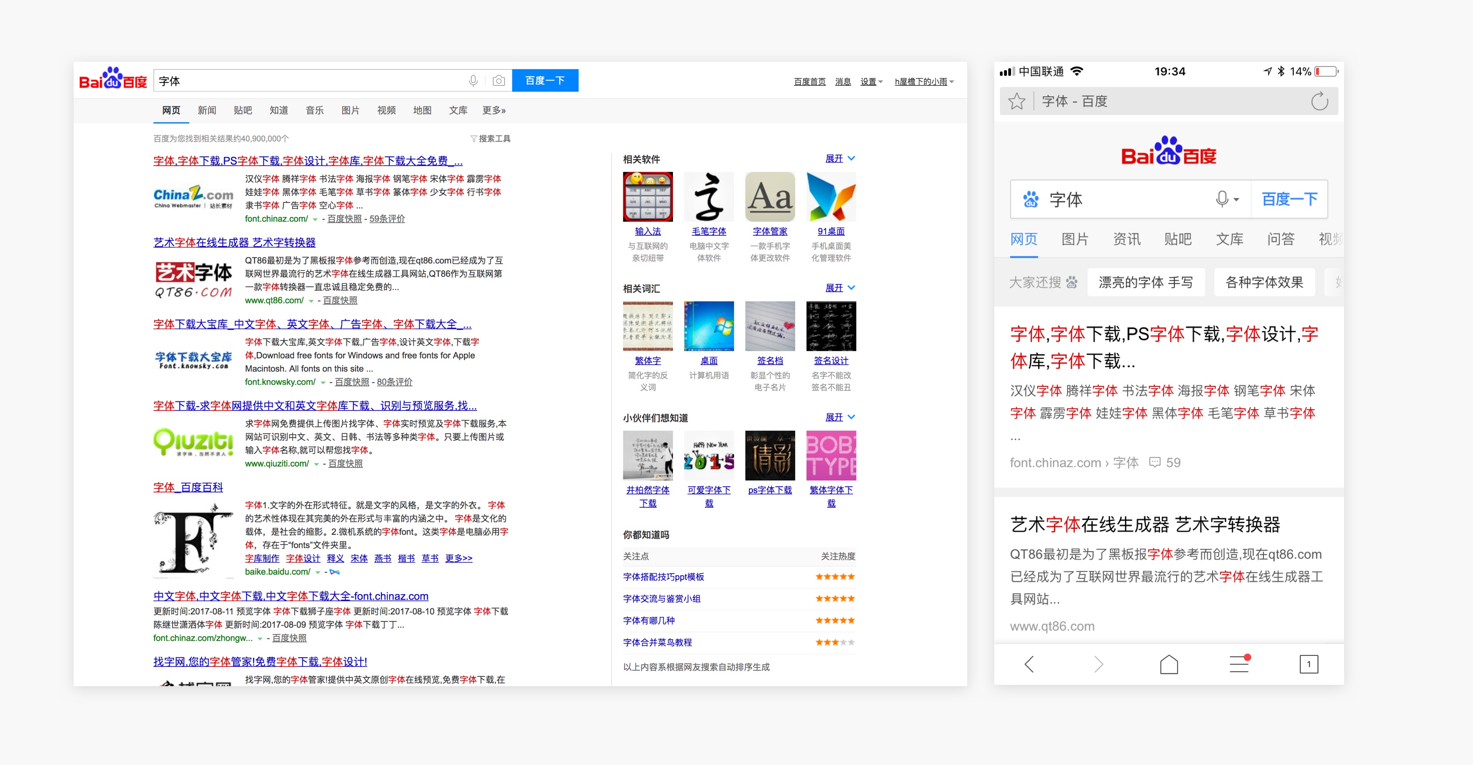Expand the 小伙伴们想知道 section
Image resolution: width=1473 pixels, height=765 pixels.
840,417
